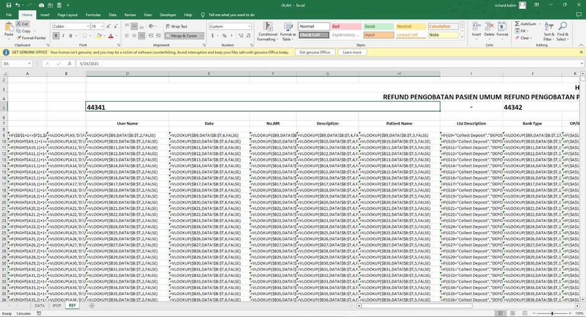Toggle Underline formatting
The height and width of the screenshot is (317, 586).
click(70, 36)
